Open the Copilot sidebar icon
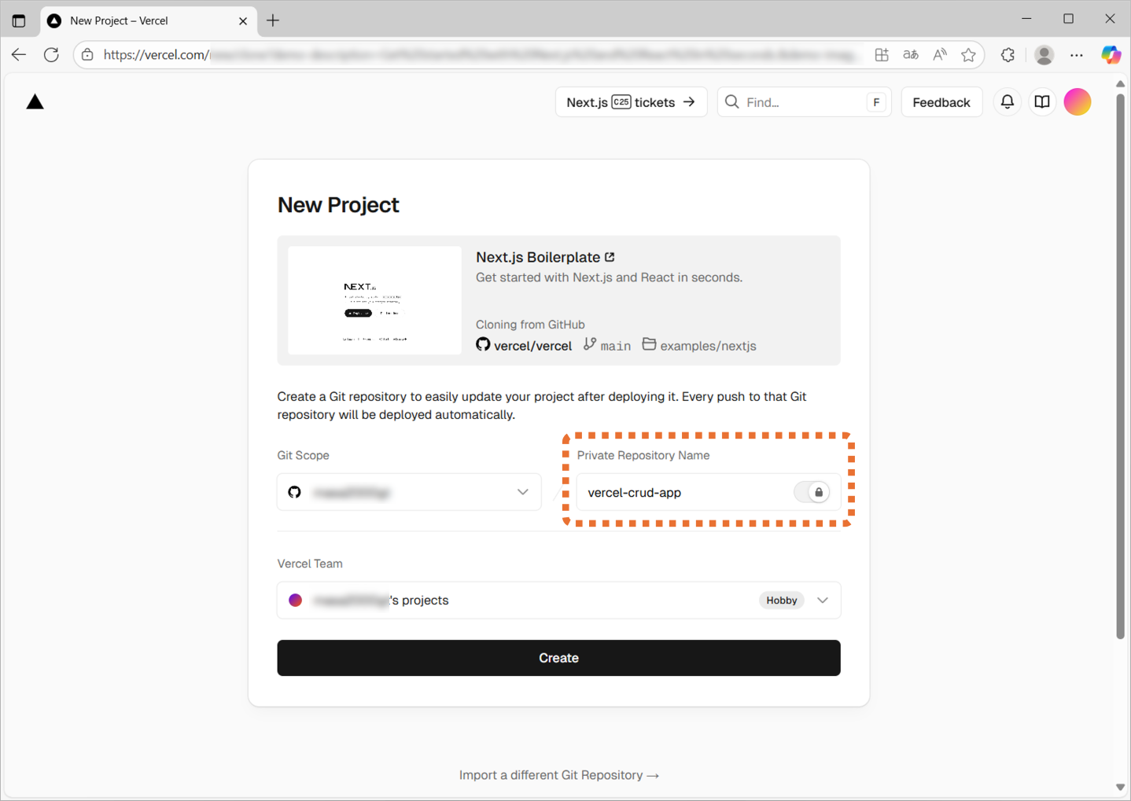This screenshot has height=801, width=1131. [x=1111, y=55]
